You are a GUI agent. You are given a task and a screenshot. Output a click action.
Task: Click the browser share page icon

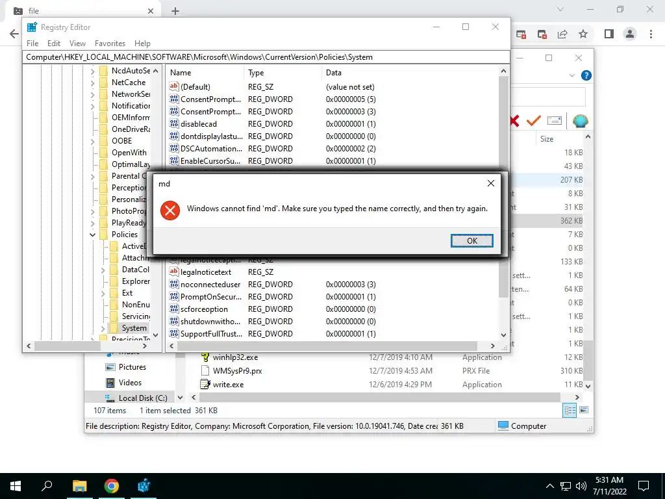pyautogui.click(x=562, y=34)
